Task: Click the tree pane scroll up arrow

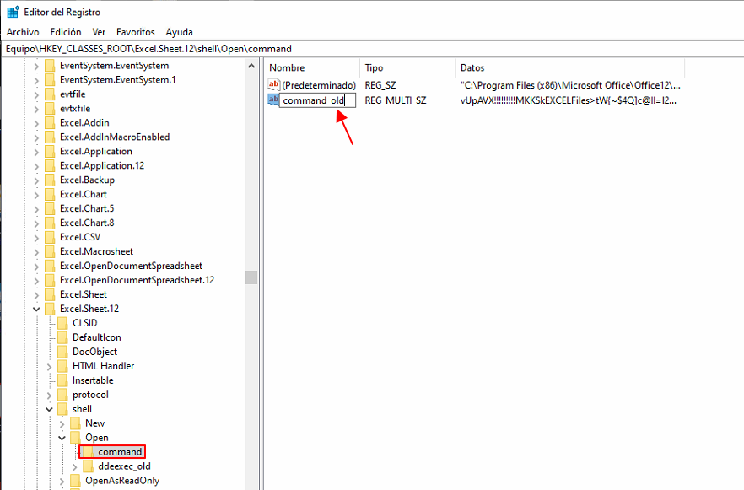Action: coord(251,66)
